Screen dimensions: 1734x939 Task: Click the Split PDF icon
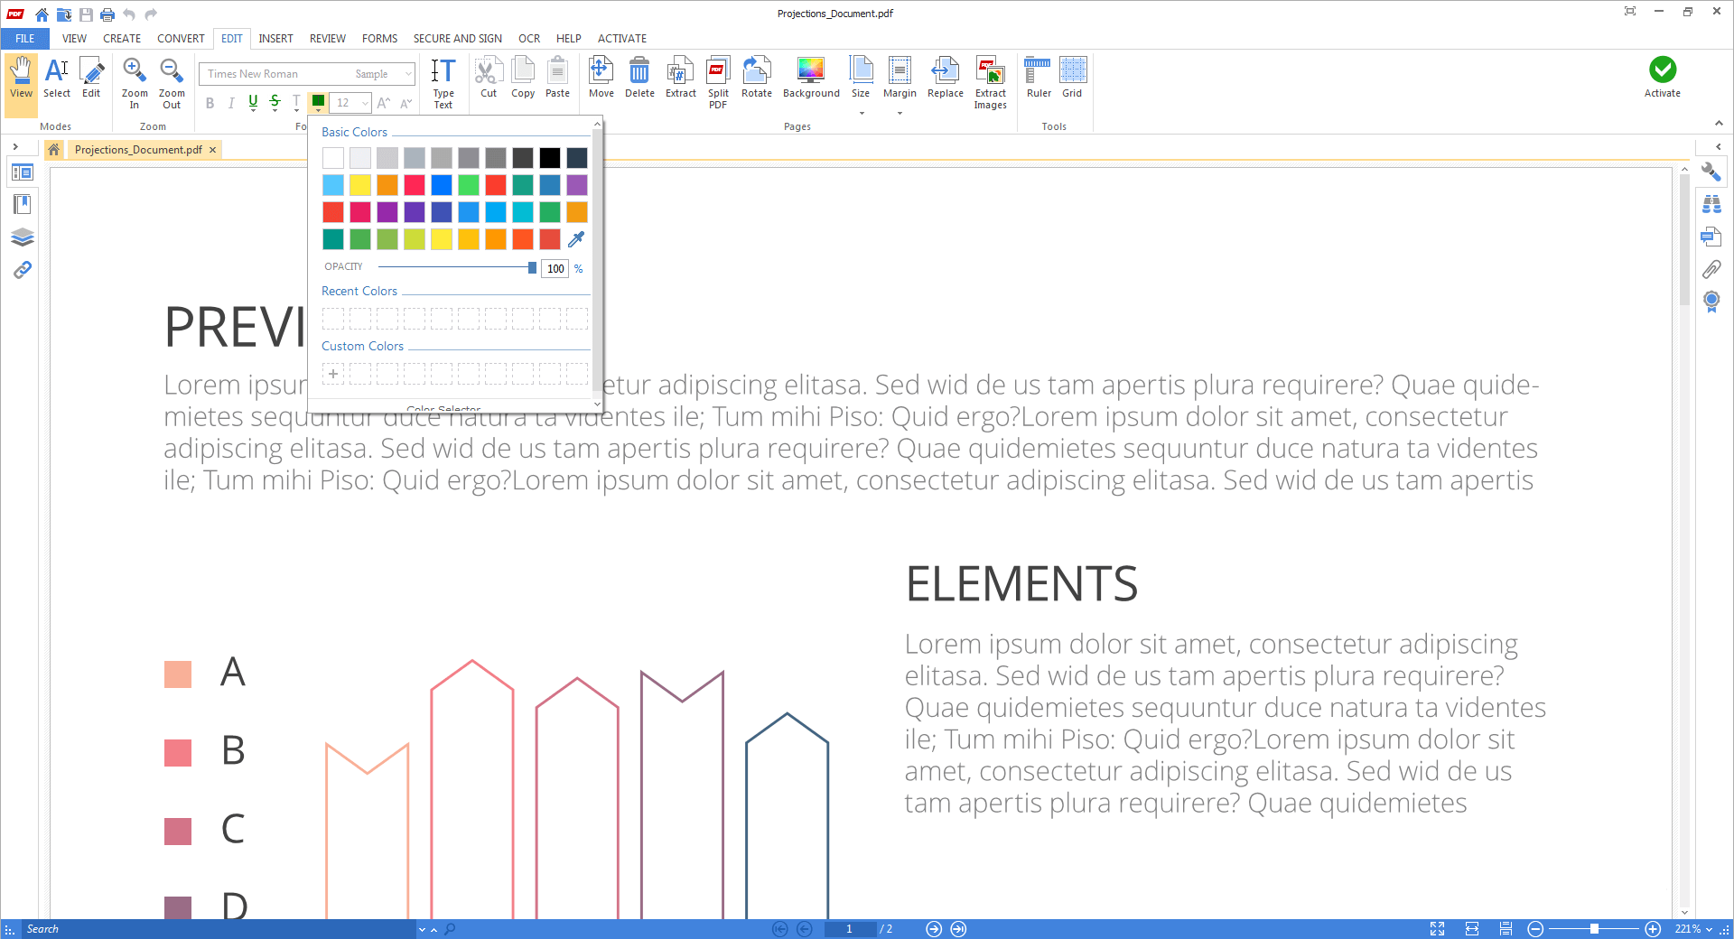tap(718, 82)
